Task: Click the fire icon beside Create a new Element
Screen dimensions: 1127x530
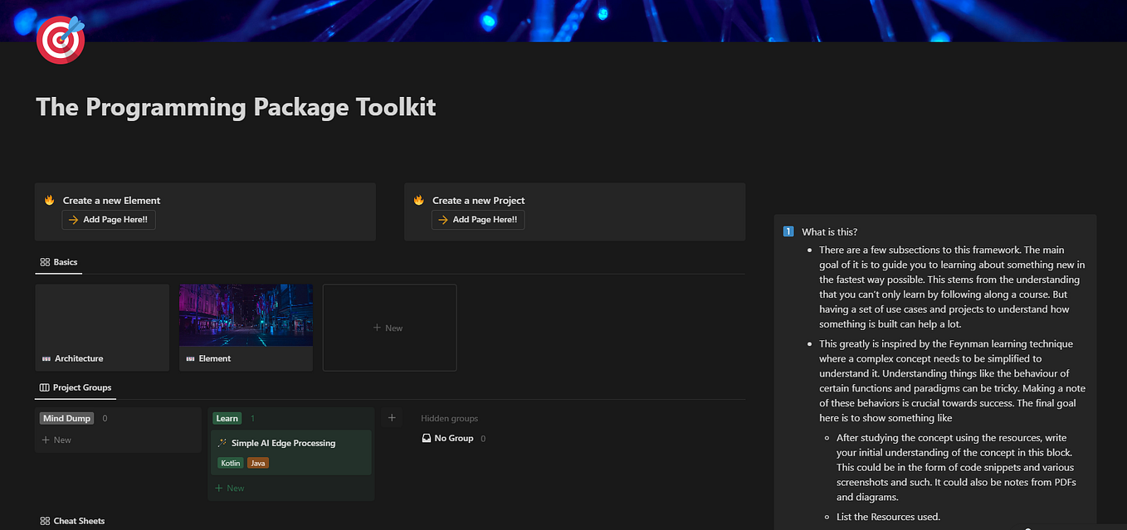Action: click(50, 200)
